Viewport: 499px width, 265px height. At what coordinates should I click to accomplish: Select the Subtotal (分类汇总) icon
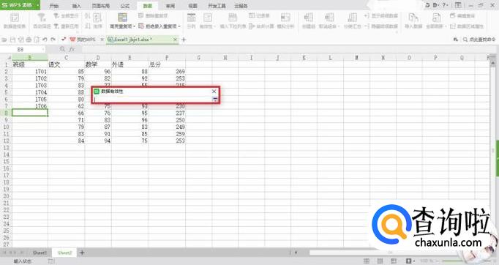point(352,20)
